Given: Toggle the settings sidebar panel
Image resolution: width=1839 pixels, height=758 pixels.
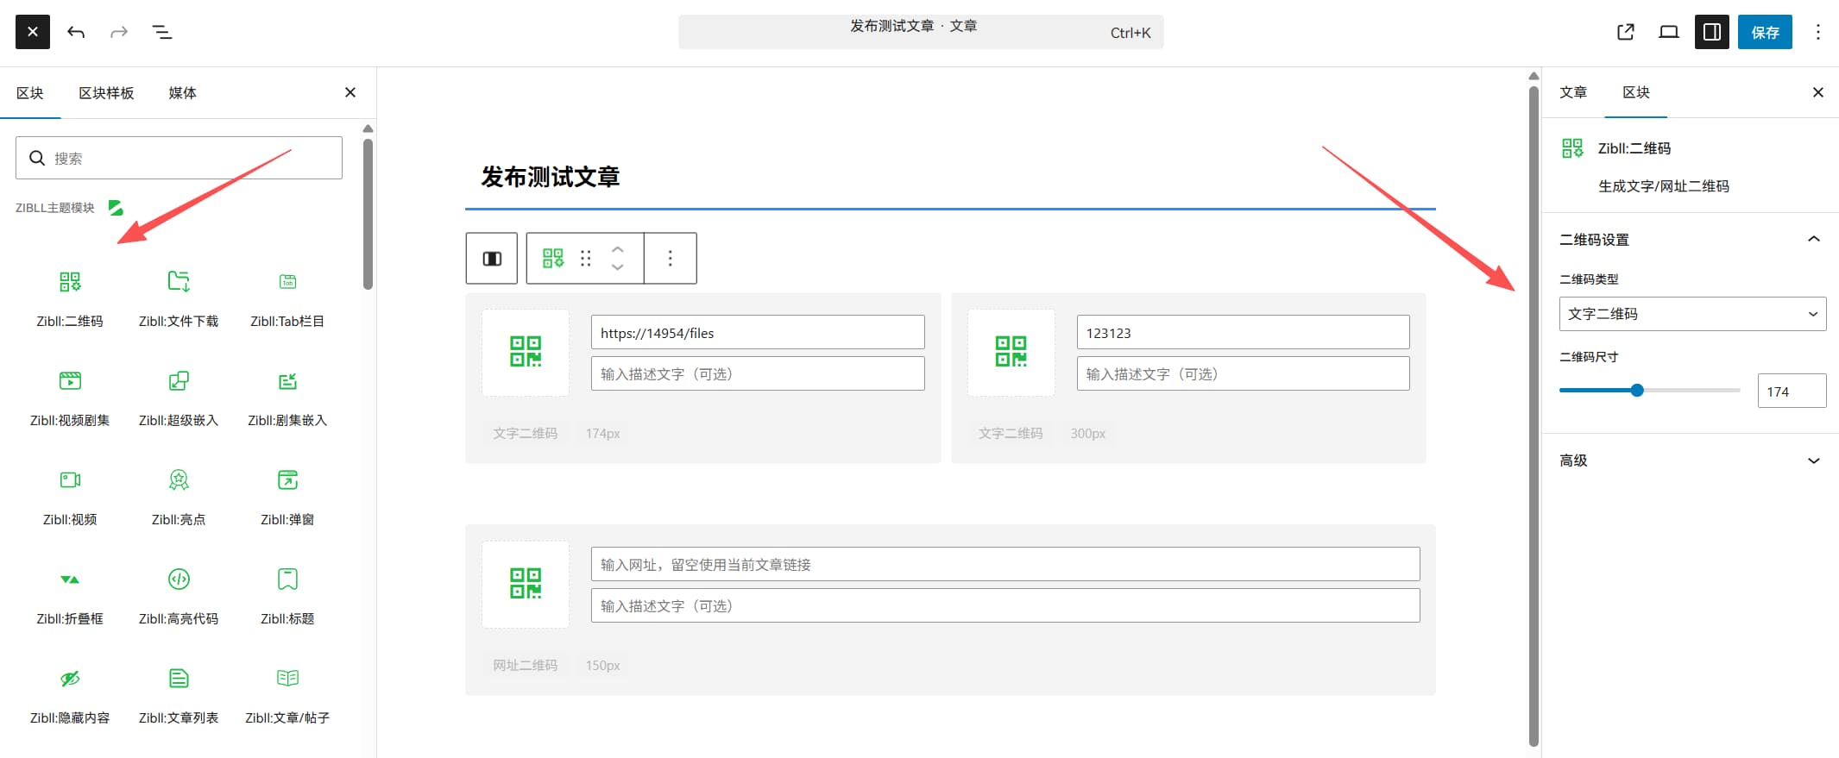Looking at the screenshot, I should coord(1712,32).
